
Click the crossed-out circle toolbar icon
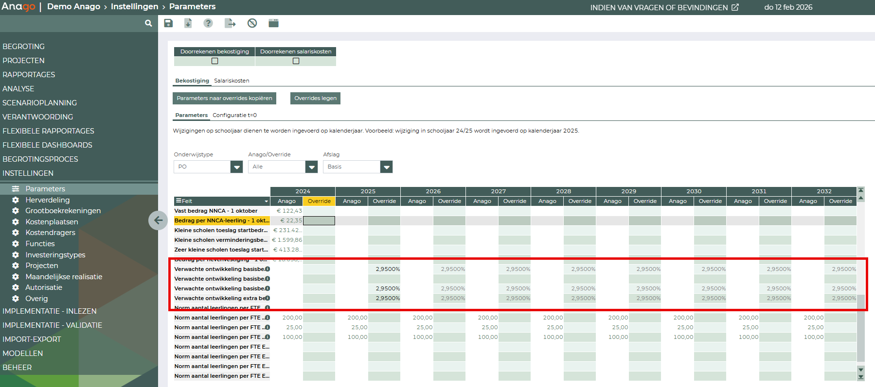coord(252,23)
